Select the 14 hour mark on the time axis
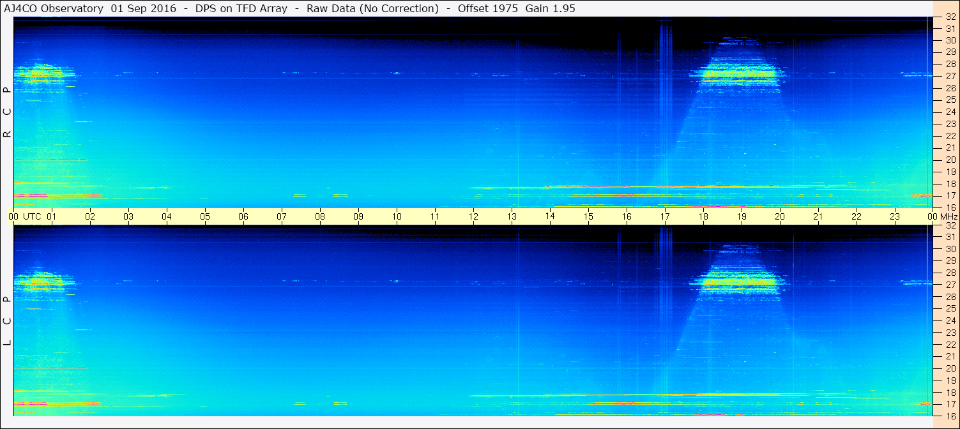This screenshot has width=960, height=429. coord(550,216)
